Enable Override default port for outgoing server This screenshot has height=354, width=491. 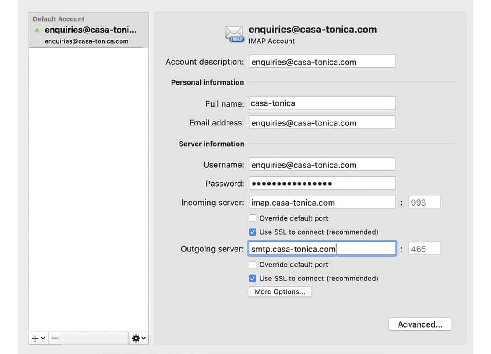pyautogui.click(x=253, y=265)
